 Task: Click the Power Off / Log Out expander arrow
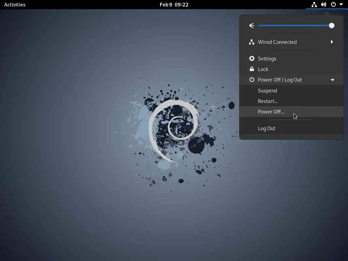click(332, 80)
